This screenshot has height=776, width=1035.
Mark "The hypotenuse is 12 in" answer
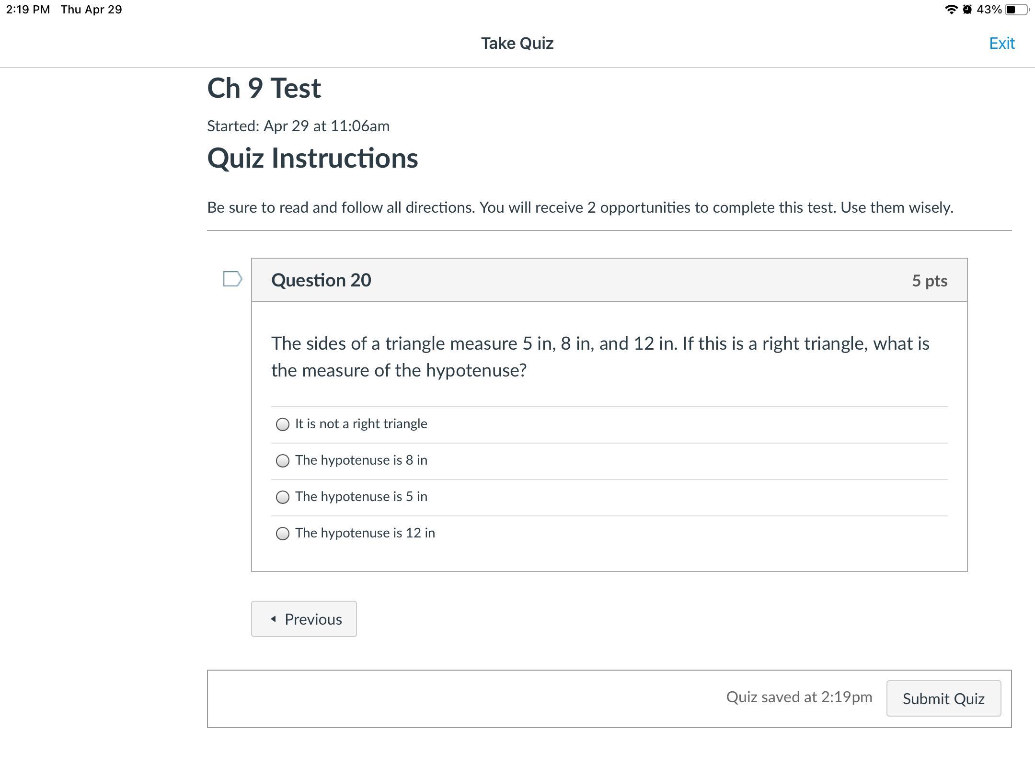(283, 534)
